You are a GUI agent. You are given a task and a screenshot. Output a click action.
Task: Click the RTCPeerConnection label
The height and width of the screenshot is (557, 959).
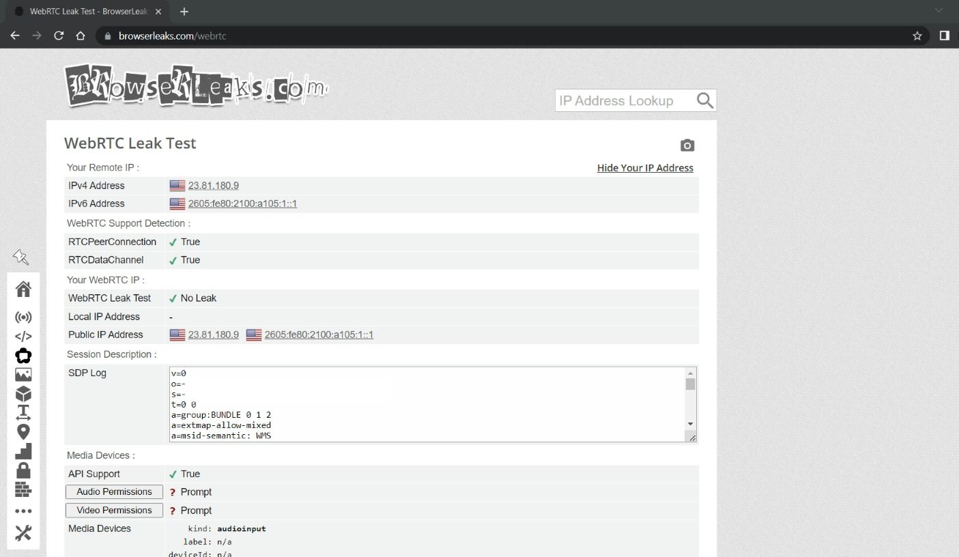click(x=112, y=242)
